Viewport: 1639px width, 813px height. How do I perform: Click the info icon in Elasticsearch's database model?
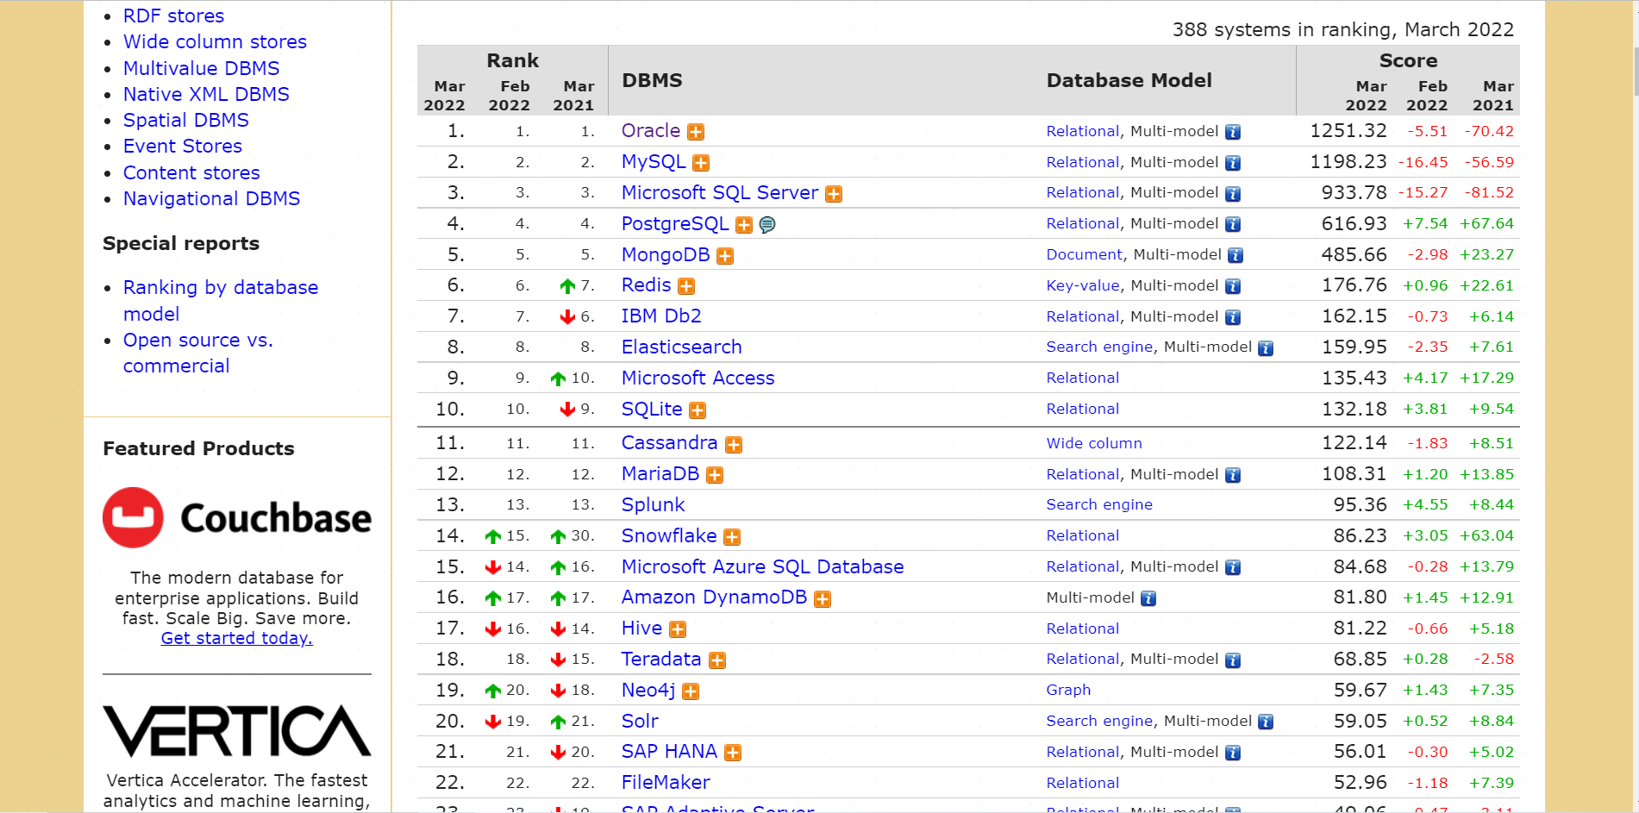point(1266,348)
